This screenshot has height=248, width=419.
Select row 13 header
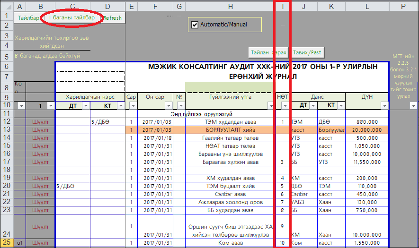pyautogui.click(x=7, y=130)
